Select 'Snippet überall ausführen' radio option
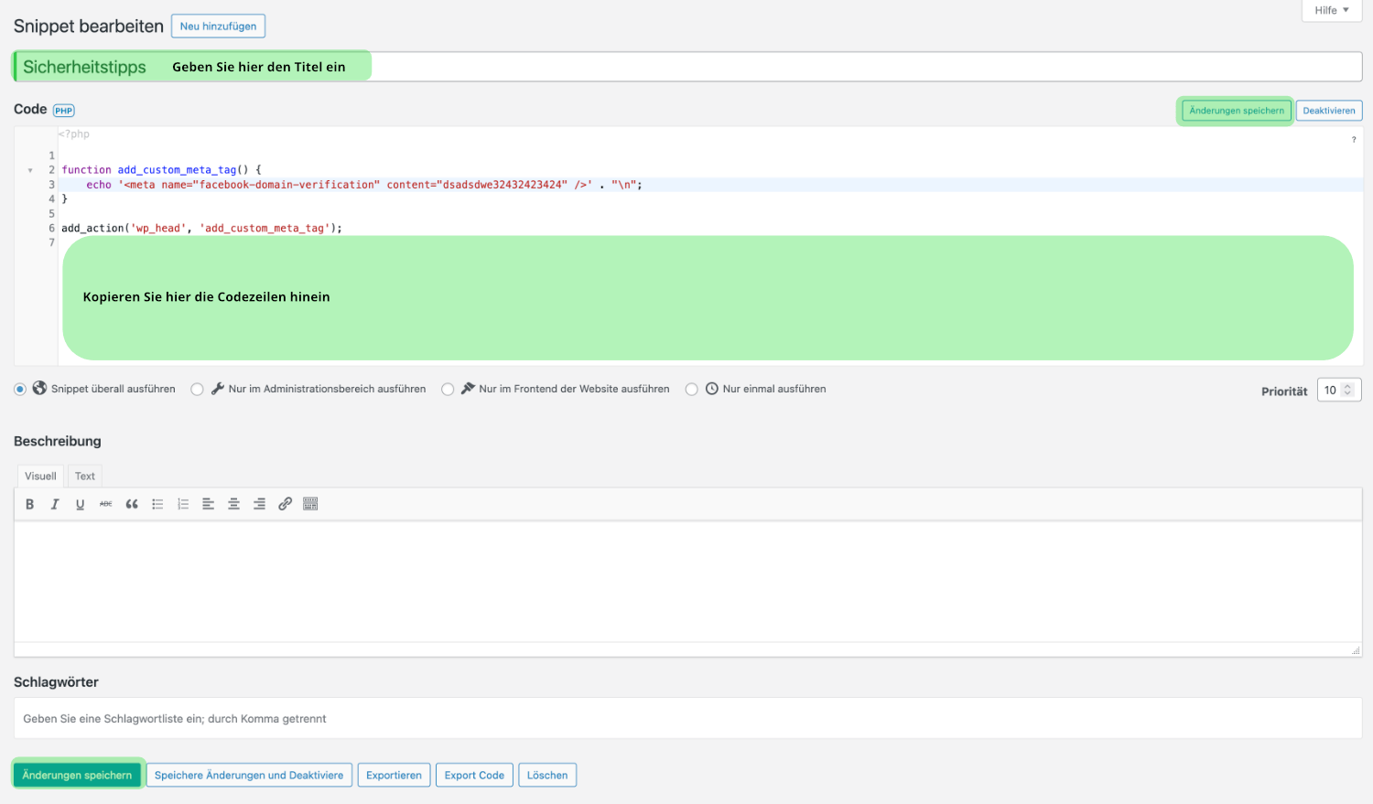This screenshot has width=1373, height=804. click(x=20, y=390)
